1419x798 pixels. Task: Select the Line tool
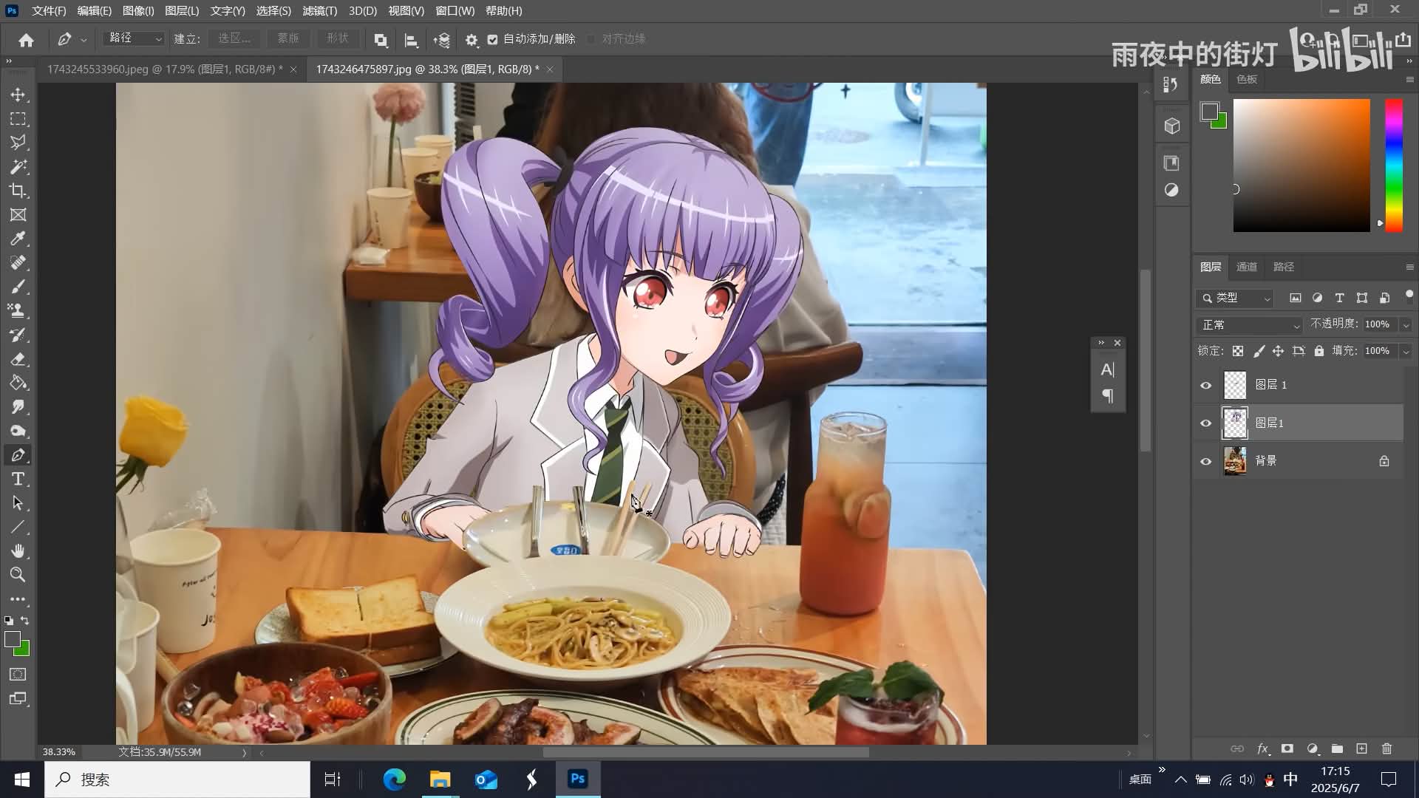click(x=18, y=527)
